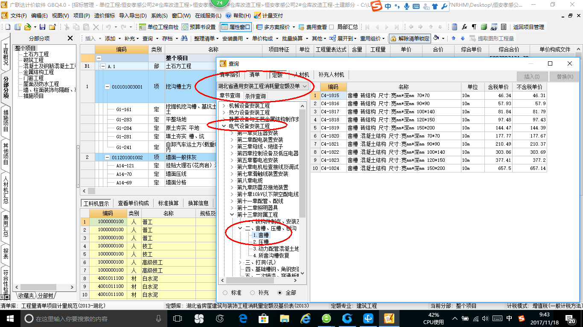Open 单位工程自检 self-check tool

[x=159, y=27]
